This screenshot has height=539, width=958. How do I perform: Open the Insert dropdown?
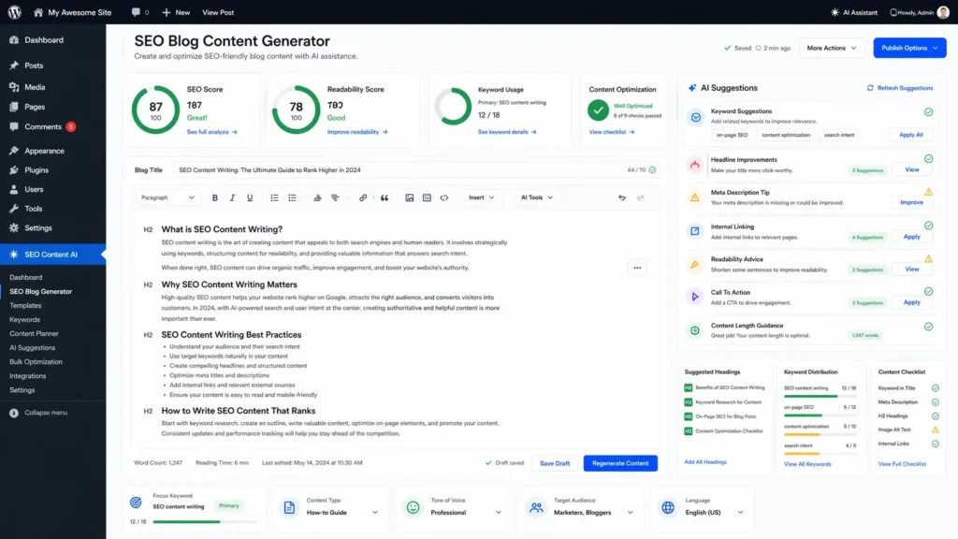tap(482, 197)
